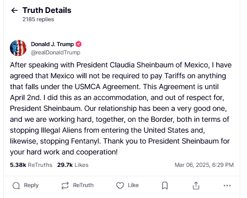Click the Reply speech bubble icon
This screenshot has height=198, width=247.
pos(16,186)
